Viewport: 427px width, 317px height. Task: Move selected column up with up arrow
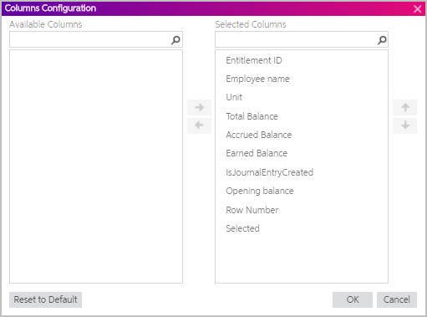[x=405, y=107]
